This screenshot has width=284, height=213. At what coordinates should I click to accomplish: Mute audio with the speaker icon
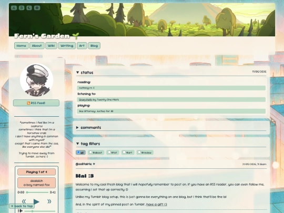click(x=20, y=211)
